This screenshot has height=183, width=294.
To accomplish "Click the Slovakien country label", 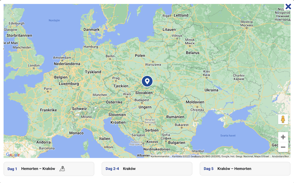I will coord(144,93).
